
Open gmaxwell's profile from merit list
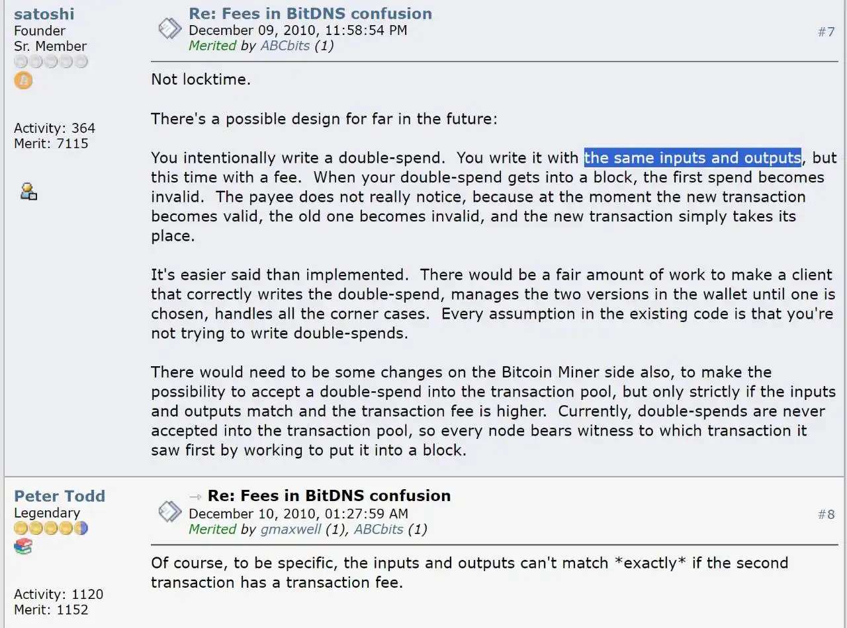(291, 529)
